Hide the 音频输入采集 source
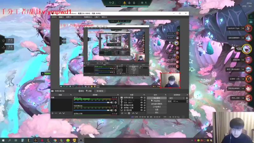This screenshot has height=143, width=254. pos(141,107)
